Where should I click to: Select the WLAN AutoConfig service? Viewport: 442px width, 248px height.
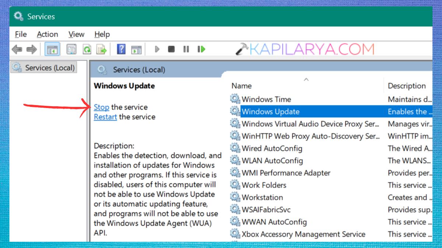tap(272, 161)
